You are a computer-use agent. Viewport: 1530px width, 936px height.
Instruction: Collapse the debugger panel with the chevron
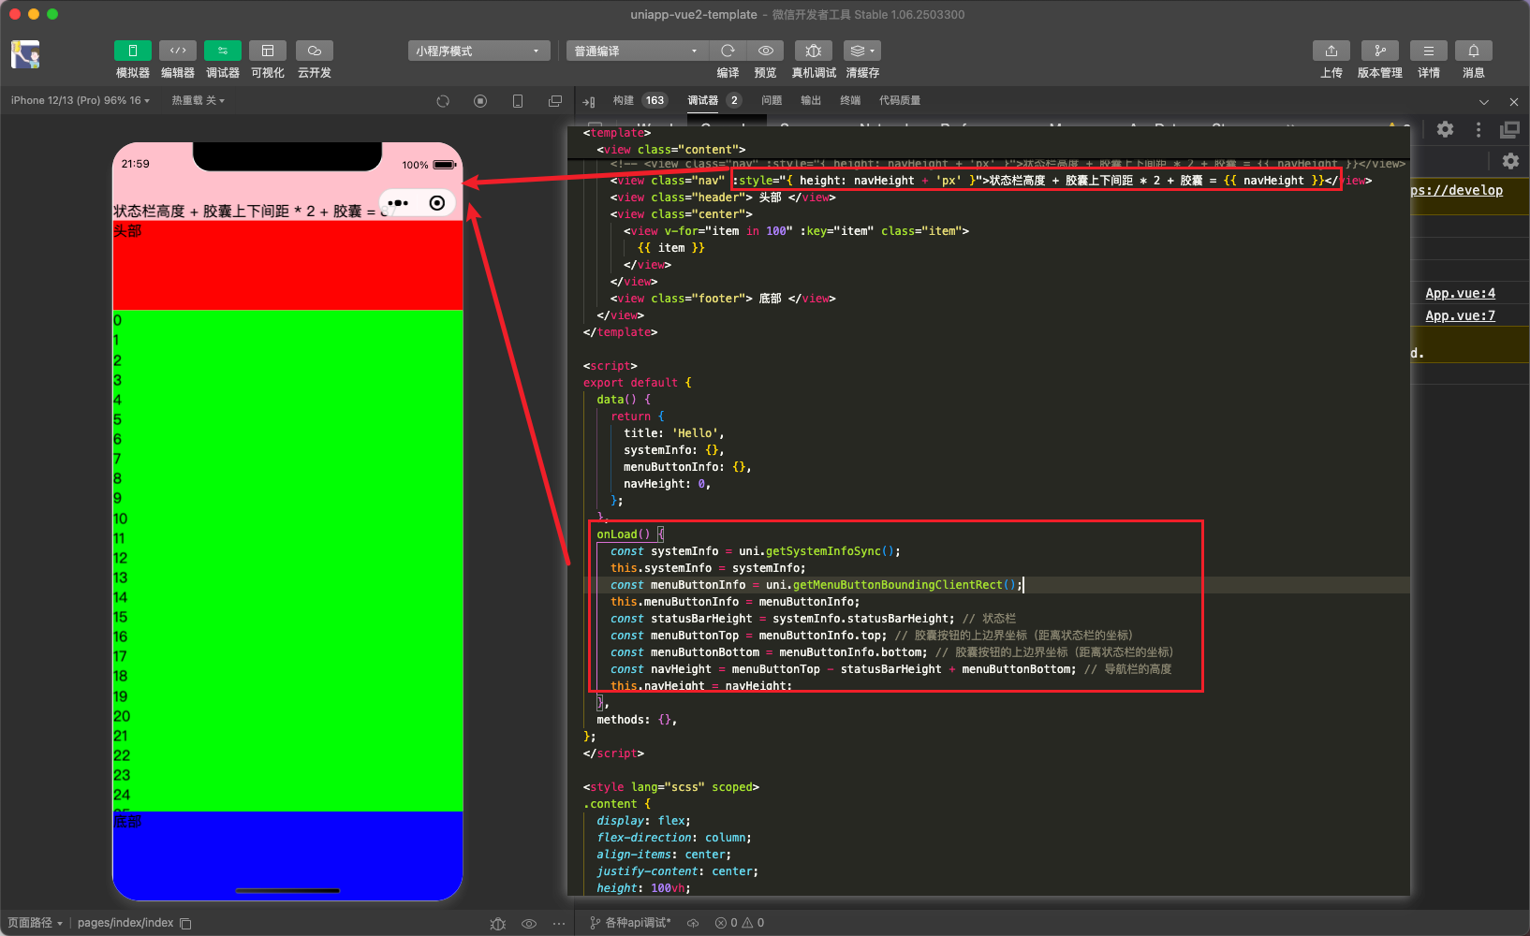pyautogui.click(x=1484, y=101)
